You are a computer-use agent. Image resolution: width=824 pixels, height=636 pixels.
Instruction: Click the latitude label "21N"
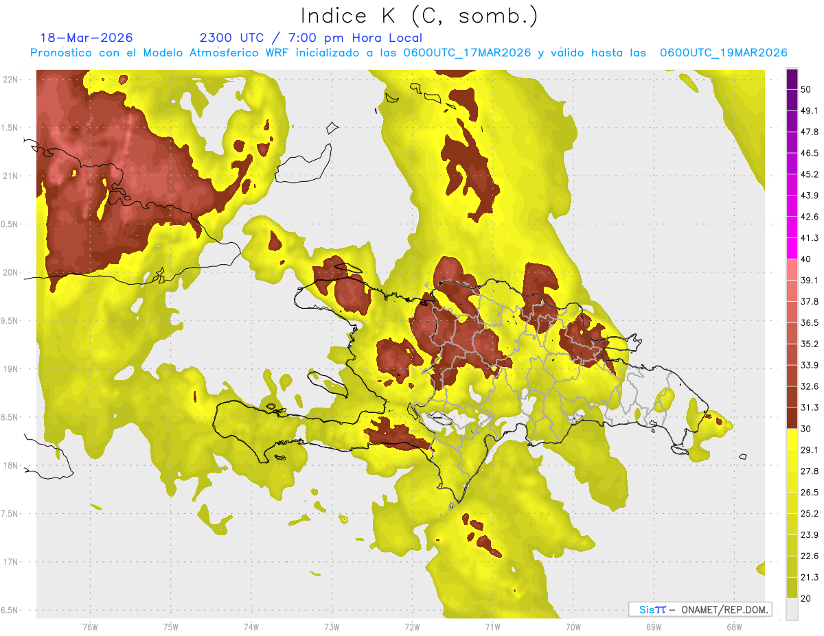click(x=10, y=176)
